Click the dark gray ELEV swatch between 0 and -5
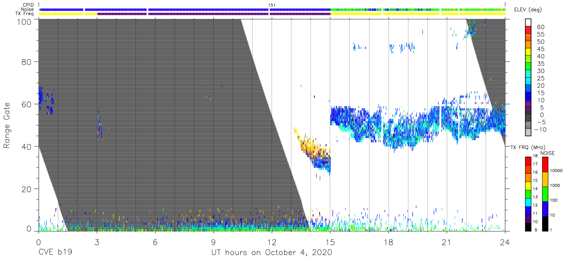The height and width of the screenshot is (262, 568). click(x=529, y=118)
